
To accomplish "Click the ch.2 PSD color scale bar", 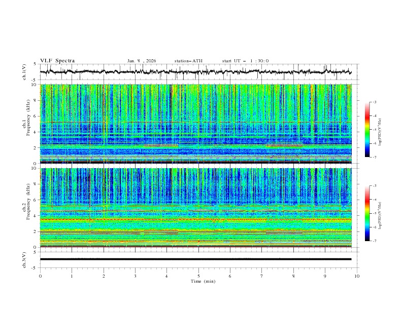I will (367, 213).
